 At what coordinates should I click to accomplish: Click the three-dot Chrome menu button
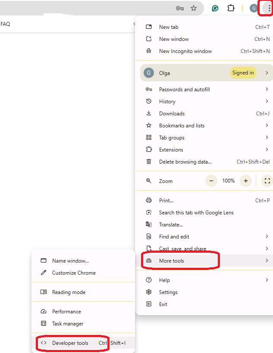pos(266,8)
